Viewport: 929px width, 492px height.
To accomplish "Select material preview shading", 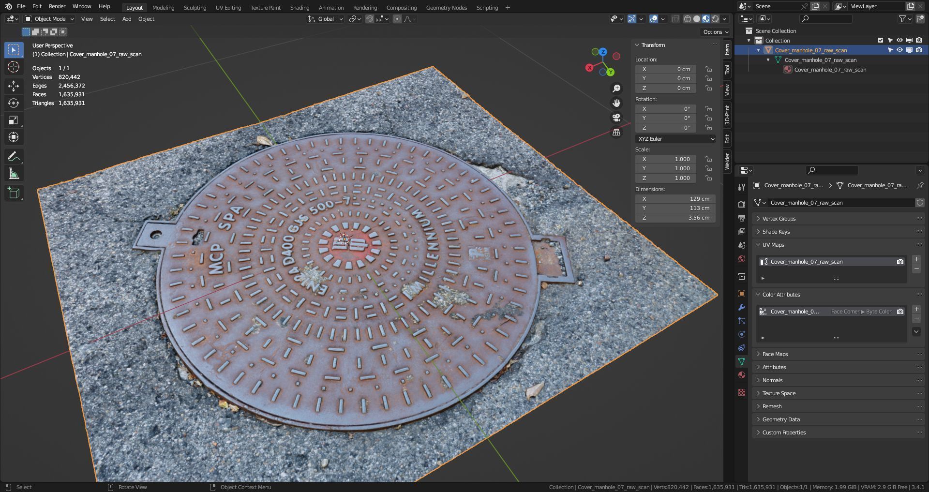I will point(706,19).
